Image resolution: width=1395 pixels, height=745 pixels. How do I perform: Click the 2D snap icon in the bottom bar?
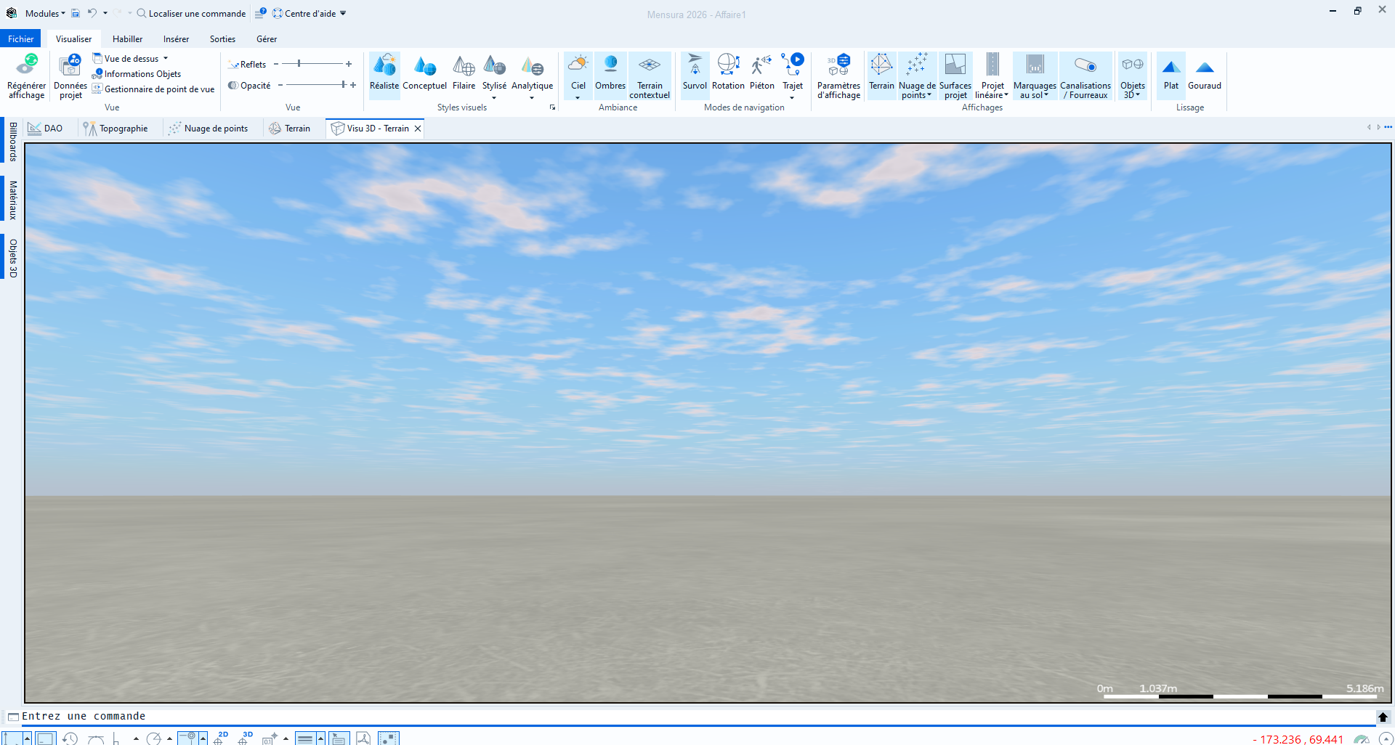[221, 738]
